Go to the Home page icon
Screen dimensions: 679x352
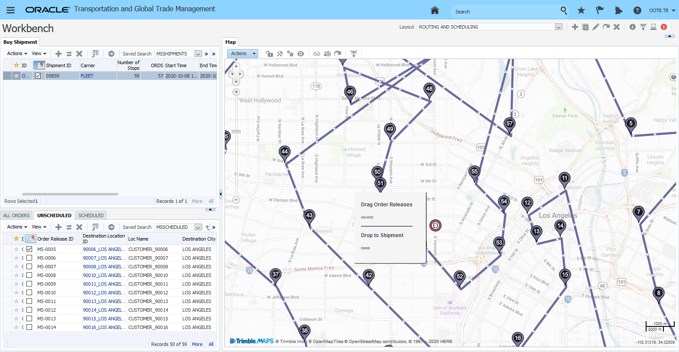435,10
